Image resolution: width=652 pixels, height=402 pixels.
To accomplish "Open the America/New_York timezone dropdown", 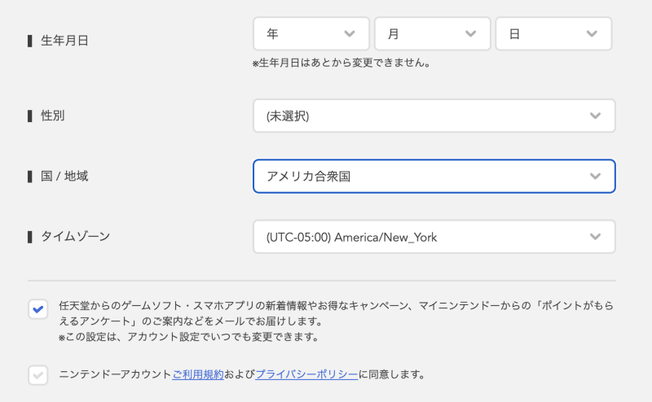I will click(434, 237).
